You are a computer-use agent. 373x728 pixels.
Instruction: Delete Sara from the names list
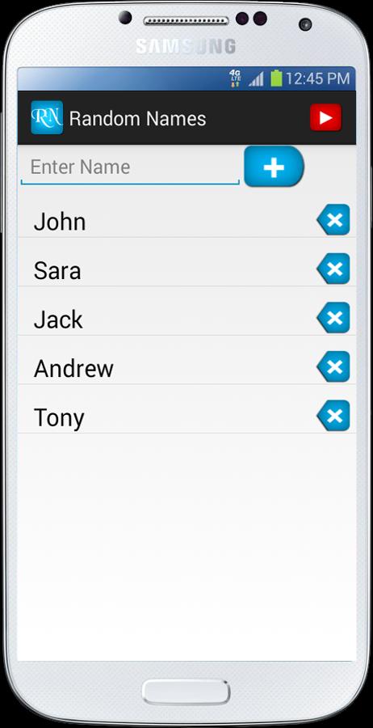click(333, 269)
